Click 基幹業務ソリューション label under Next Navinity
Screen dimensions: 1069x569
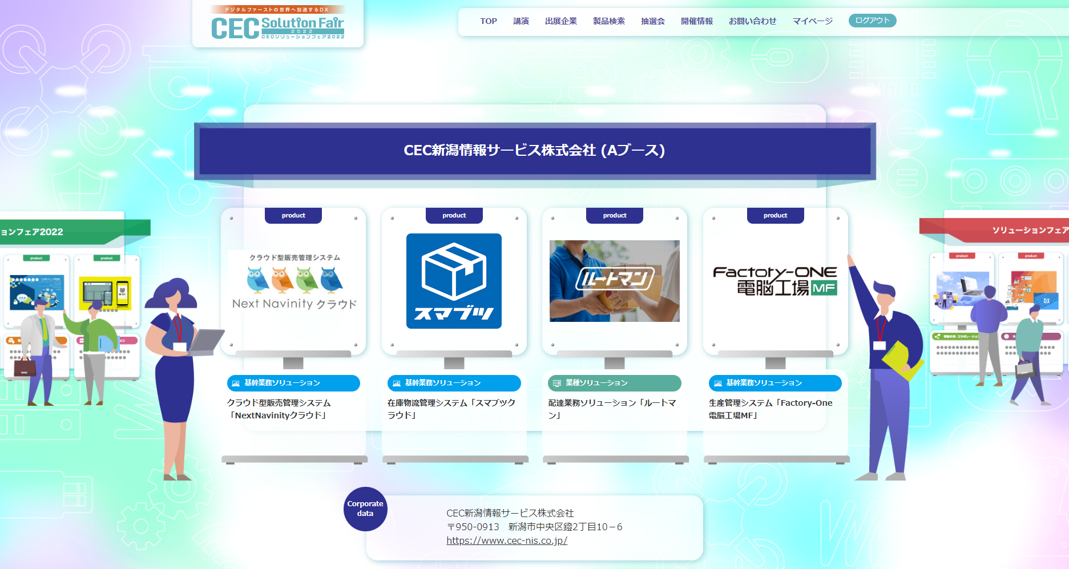coord(293,383)
